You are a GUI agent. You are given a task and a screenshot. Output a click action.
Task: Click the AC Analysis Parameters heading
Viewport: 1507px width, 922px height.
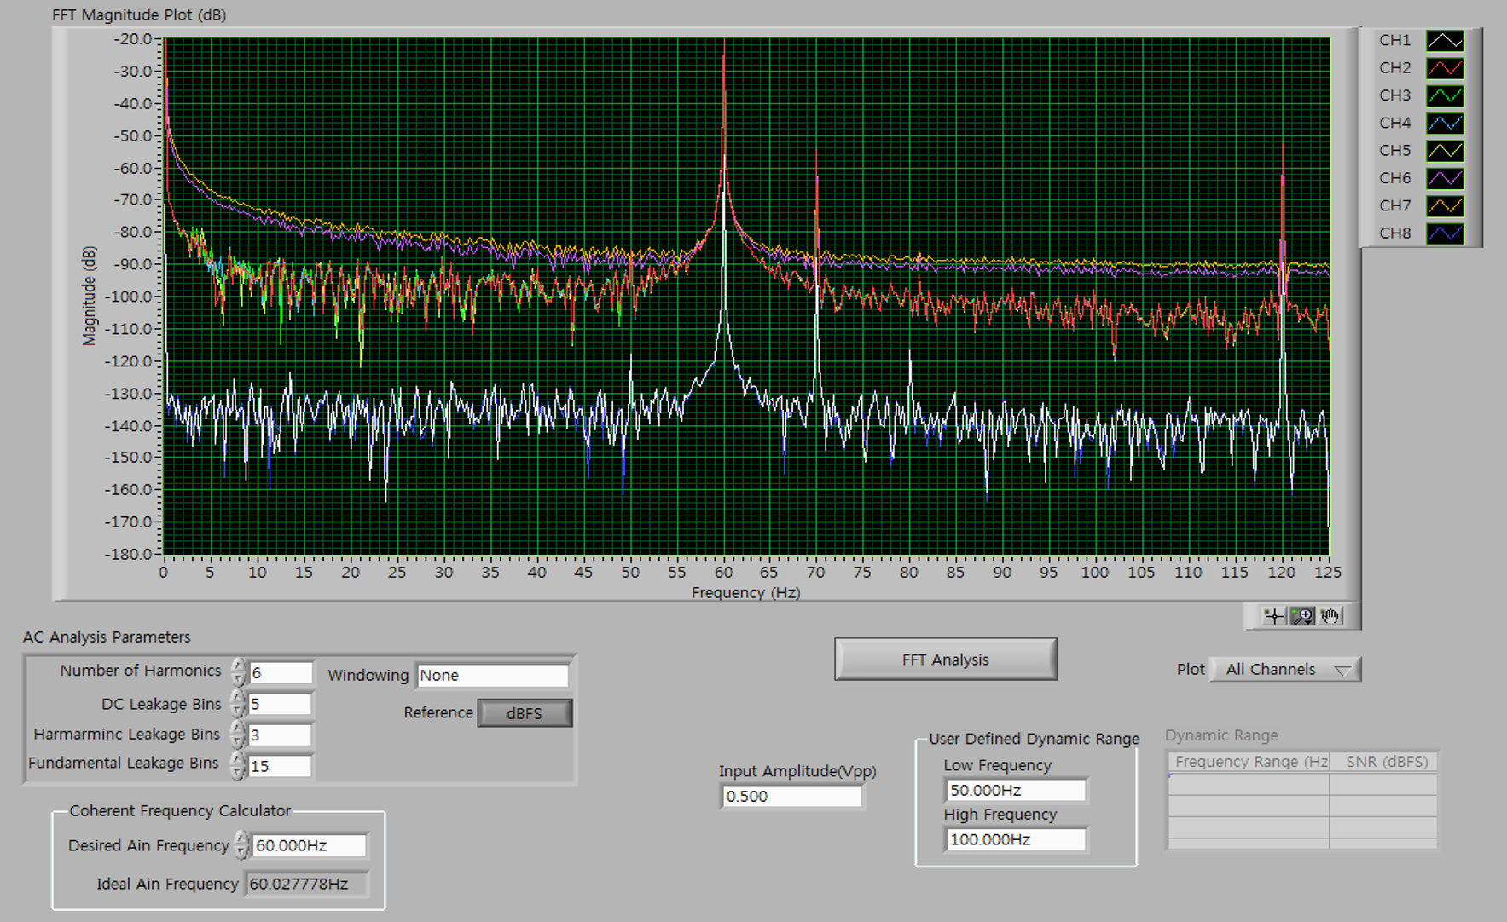(107, 637)
